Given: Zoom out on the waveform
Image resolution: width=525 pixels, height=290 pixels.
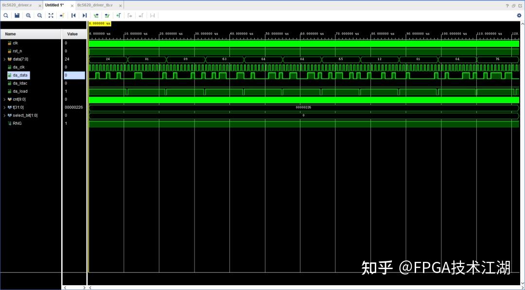Looking at the screenshot, I should click(x=39, y=16).
